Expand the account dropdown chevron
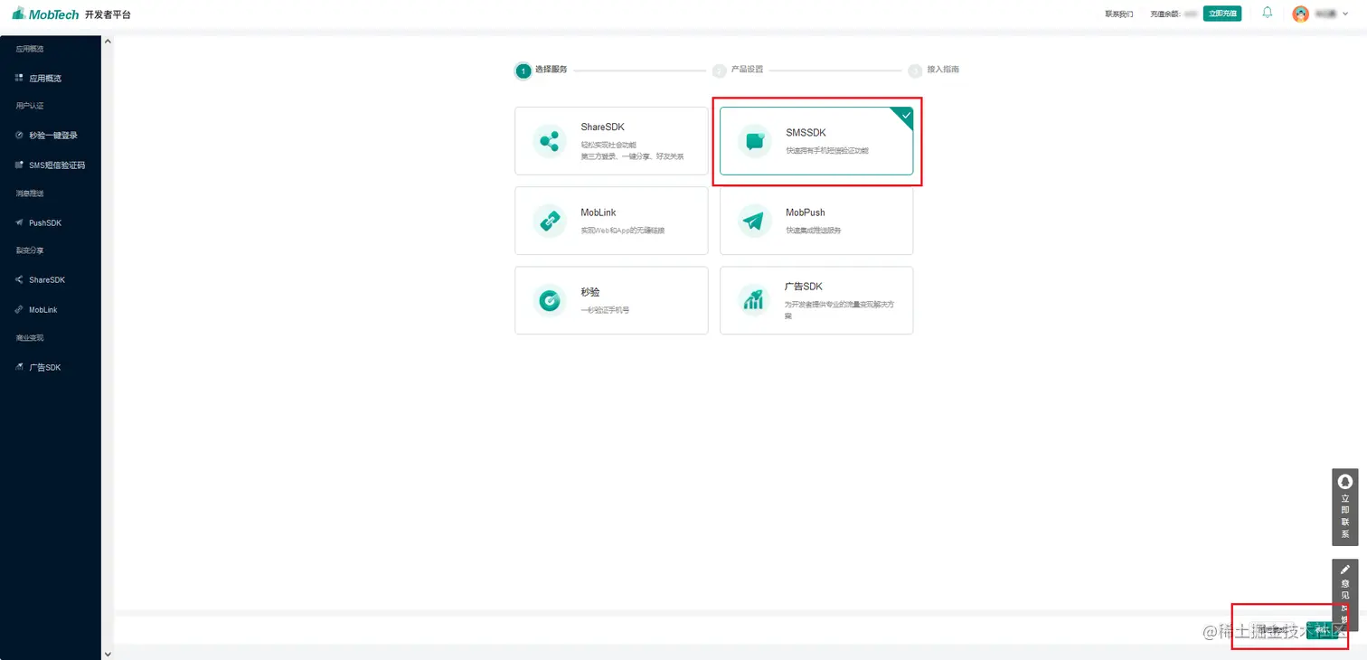 tap(1345, 14)
